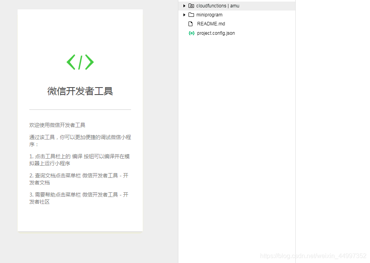This screenshot has width=370, height=263.
Task: Click the cloudfunctions cloud folder icon
Action: (191, 5)
